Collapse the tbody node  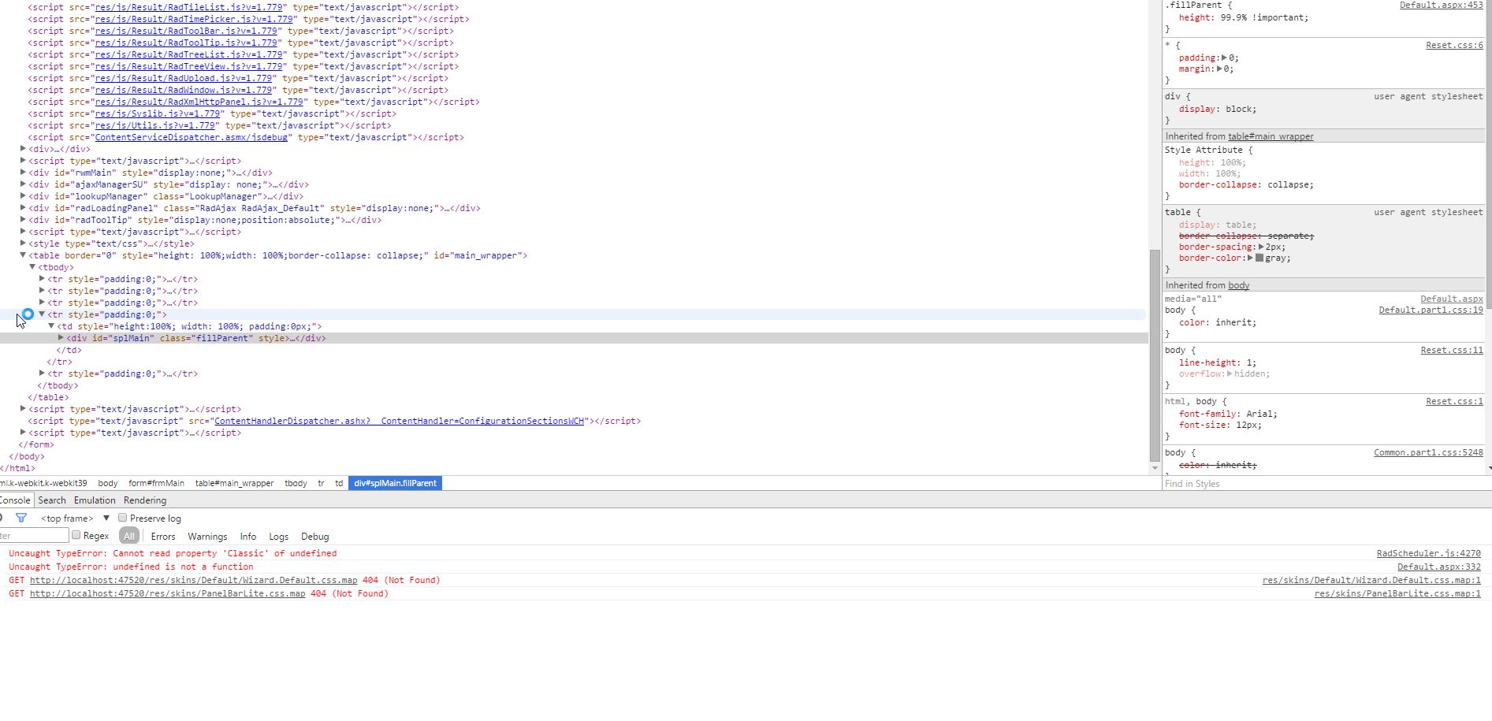coord(32,267)
